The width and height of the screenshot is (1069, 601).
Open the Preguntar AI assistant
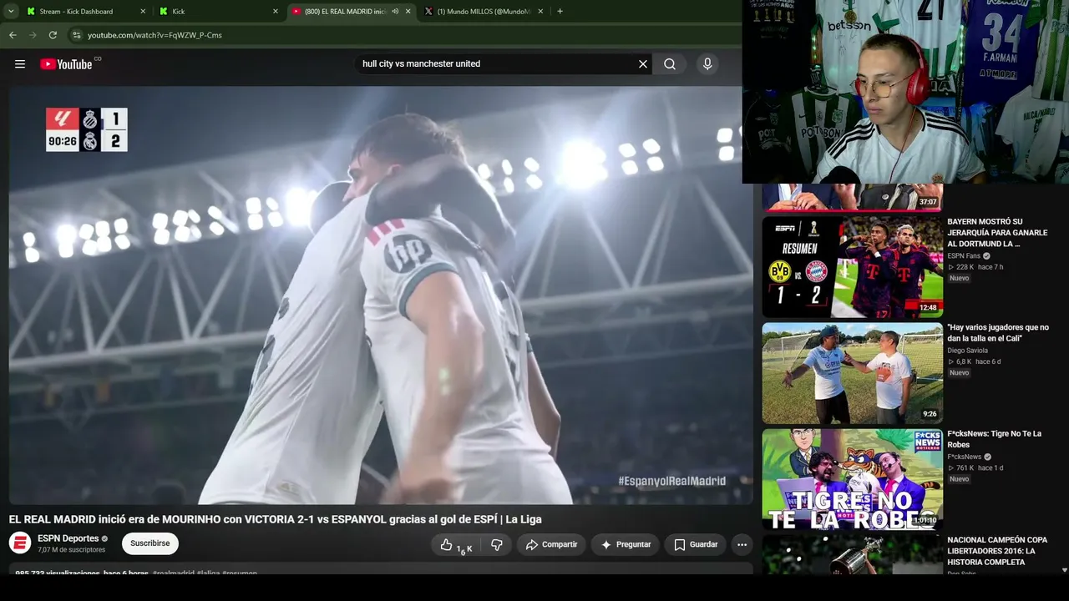(626, 545)
